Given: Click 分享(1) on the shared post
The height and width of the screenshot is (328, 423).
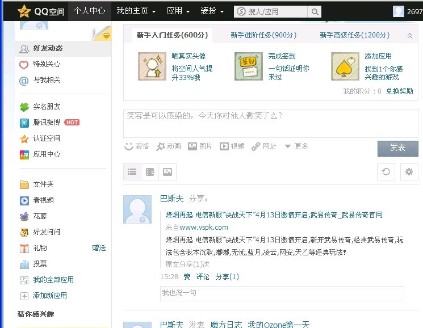Looking at the screenshot, I should point(227,277).
